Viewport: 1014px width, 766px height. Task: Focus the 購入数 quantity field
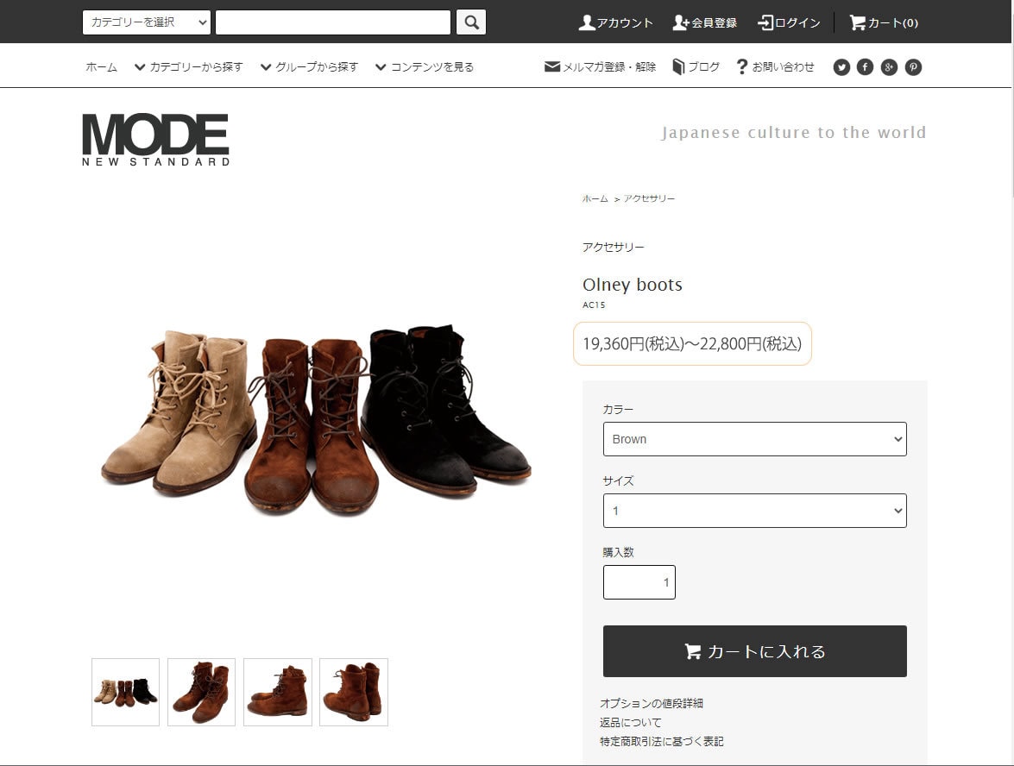pyautogui.click(x=639, y=582)
